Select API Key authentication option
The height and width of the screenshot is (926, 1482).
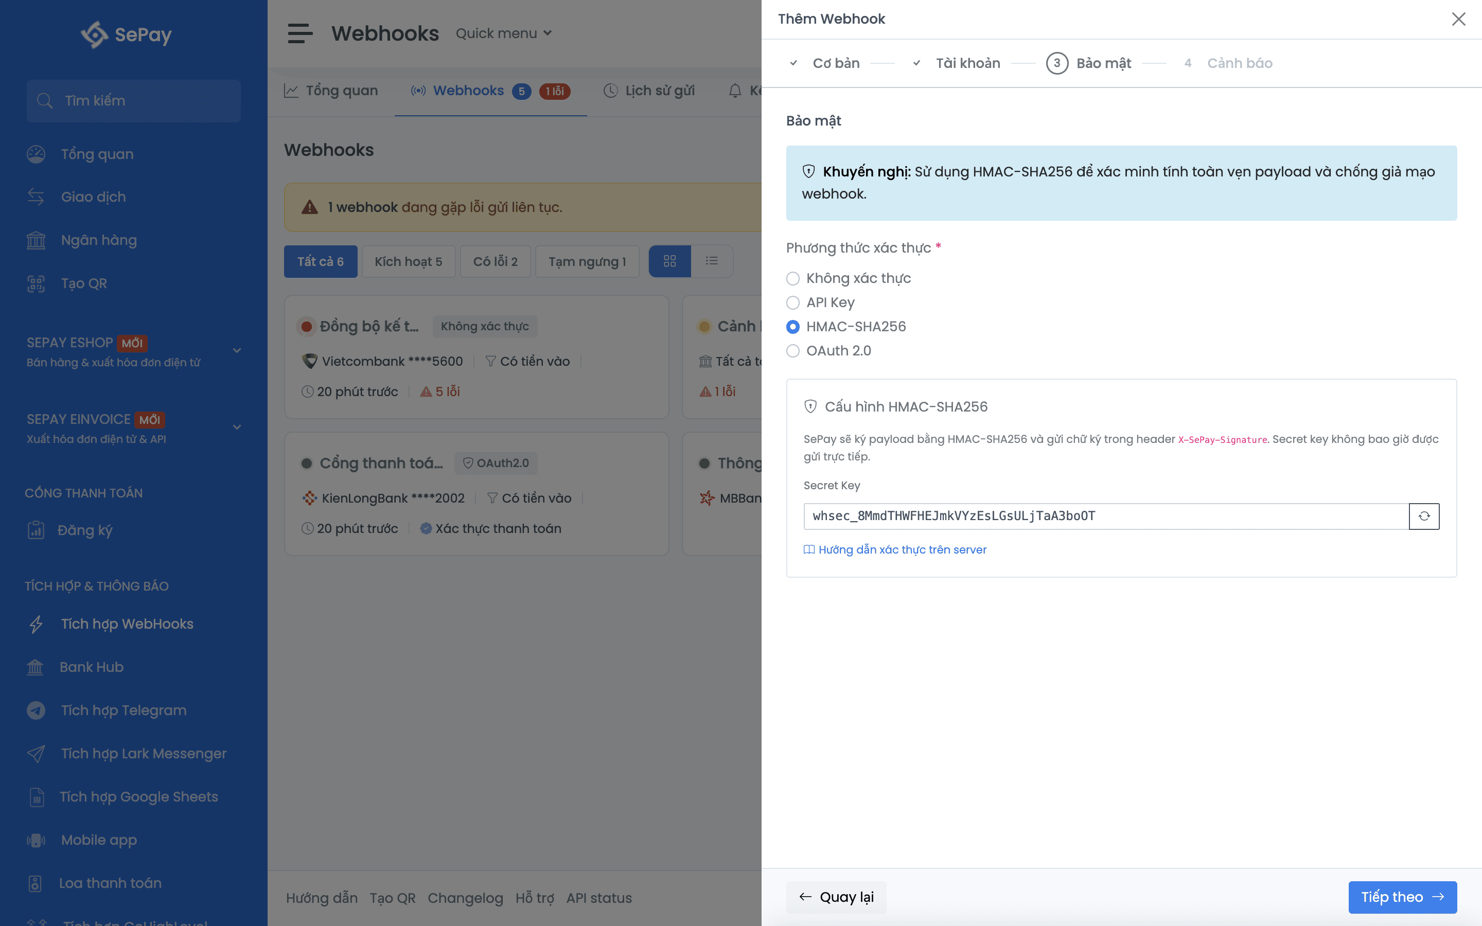[x=793, y=302]
